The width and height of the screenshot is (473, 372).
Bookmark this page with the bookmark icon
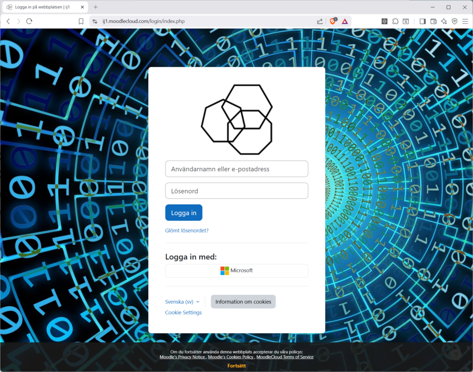[x=81, y=21]
